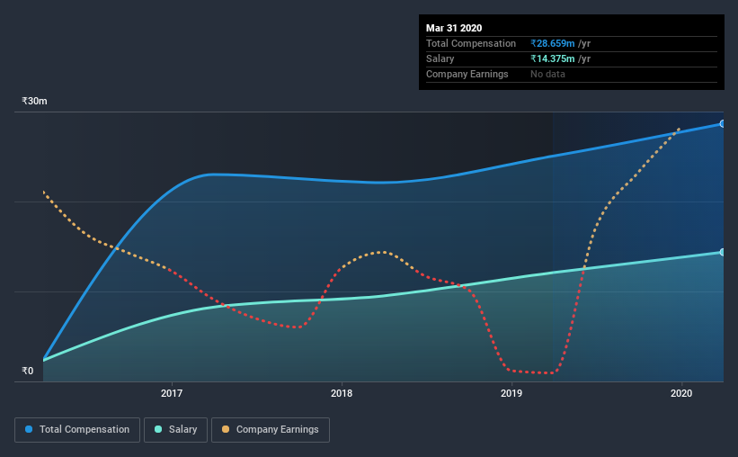Click the ₹28.659m total compensation value
This screenshot has width=738, height=457.
tap(553, 43)
